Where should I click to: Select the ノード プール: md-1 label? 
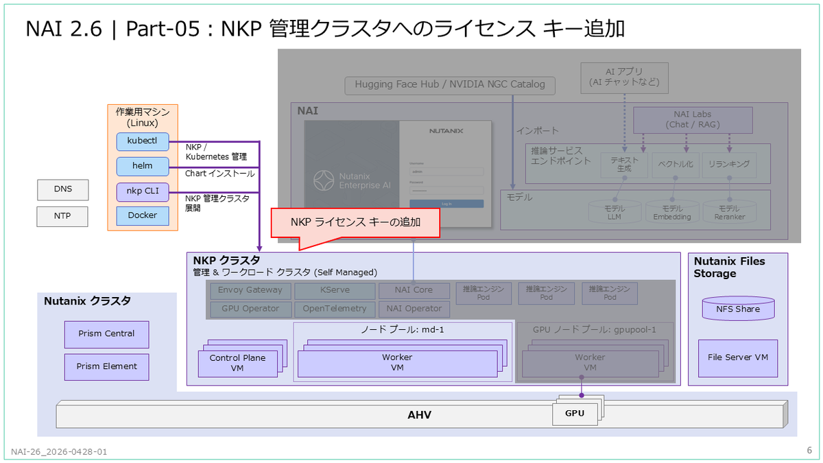(403, 329)
